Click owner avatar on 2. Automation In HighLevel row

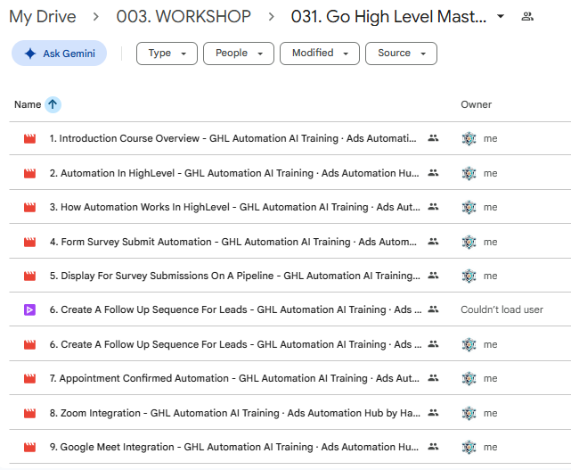click(x=469, y=173)
